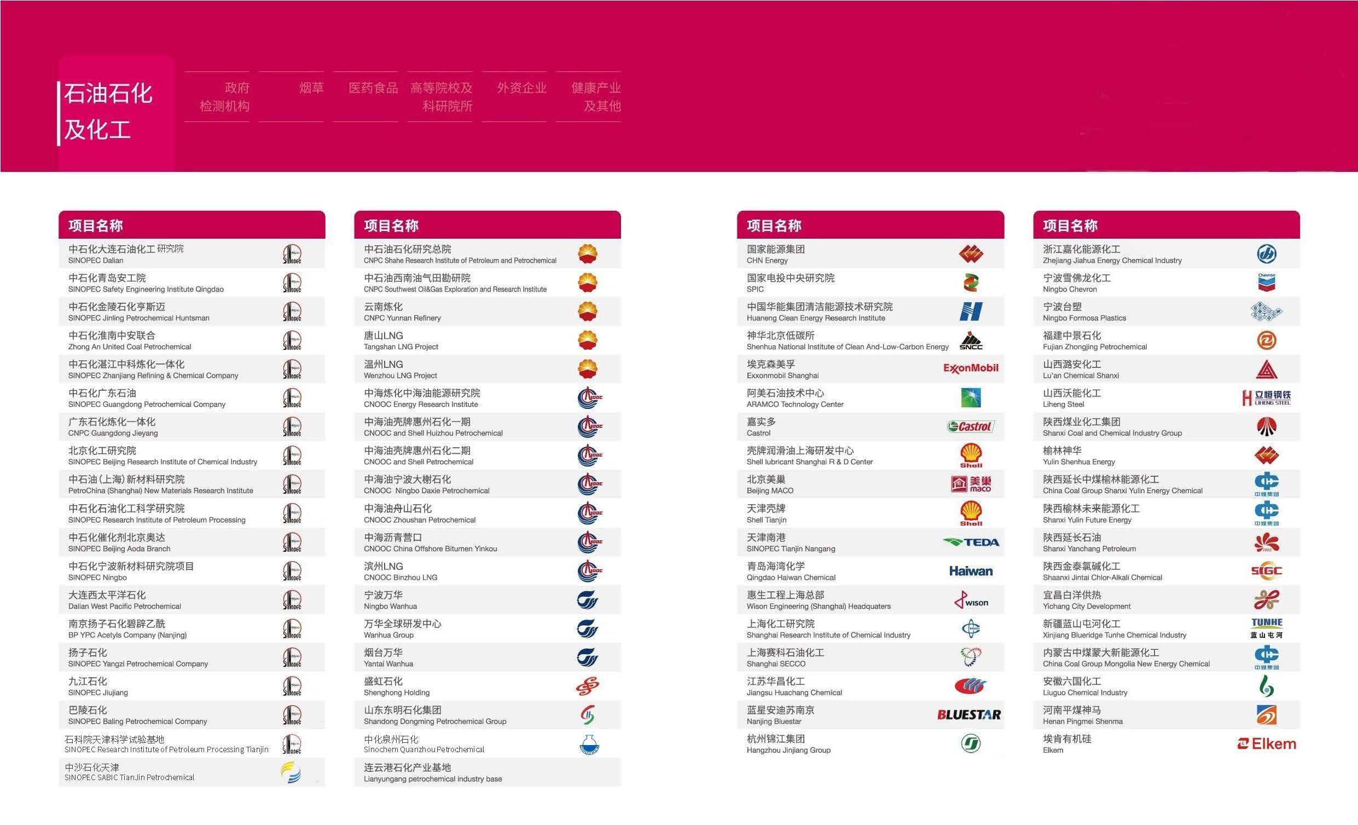Screen dimensions: 1358x825
Task: Click the text 'Wenzhou LNG Project'
Action: point(400,376)
